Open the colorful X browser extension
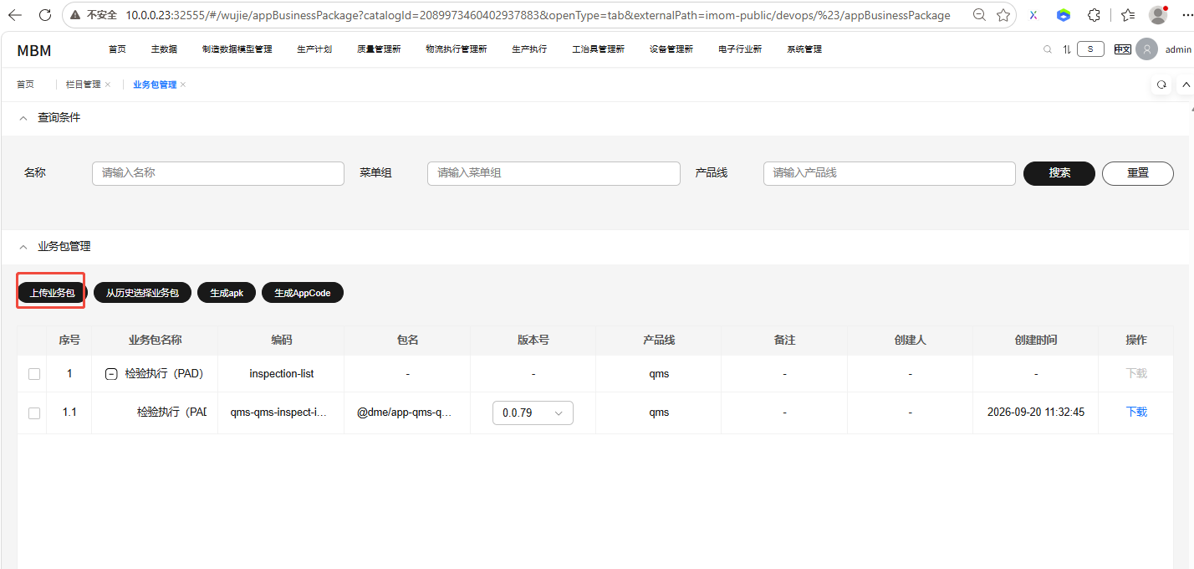 click(1033, 15)
